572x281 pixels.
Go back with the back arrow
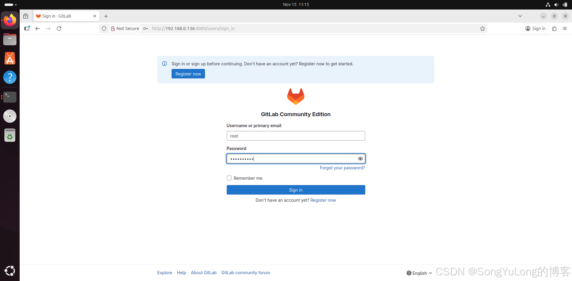click(x=38, y=29)
